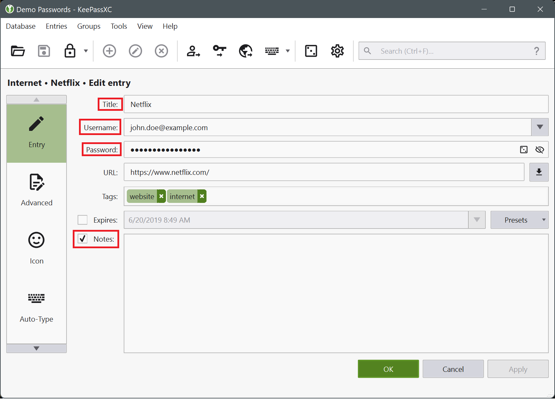Switch to the Auto-Type section
The image size is (555, 412).
36,307
